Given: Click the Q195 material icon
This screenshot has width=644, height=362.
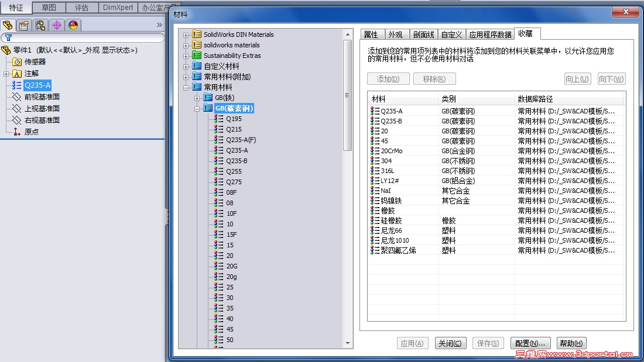Looking at the screenshot, I should 219,119.
